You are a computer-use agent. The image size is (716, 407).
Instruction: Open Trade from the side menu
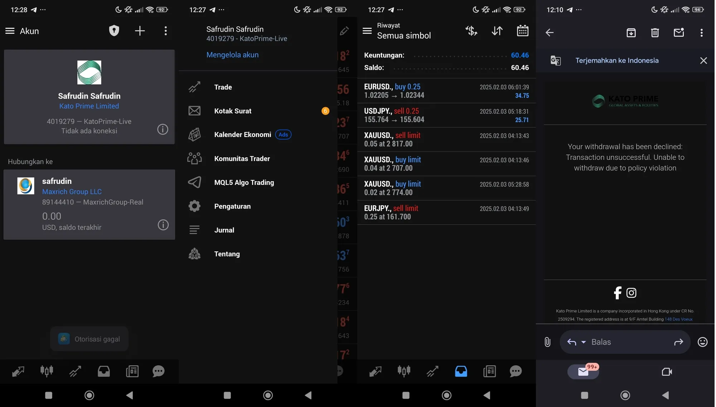pyautogui.click(x=258, y=87)
